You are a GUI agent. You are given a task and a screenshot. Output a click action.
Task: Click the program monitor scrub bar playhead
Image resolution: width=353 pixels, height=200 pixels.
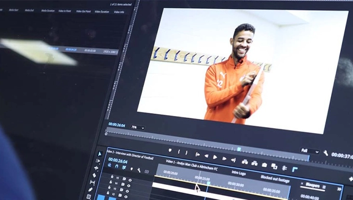(239, 149)
